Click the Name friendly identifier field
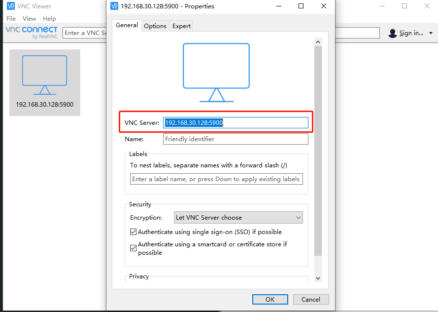 (236, 139)
